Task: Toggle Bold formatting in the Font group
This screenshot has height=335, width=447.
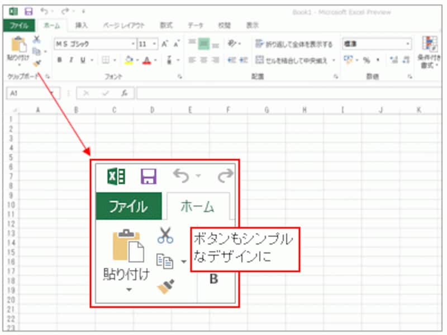Action: pyautogui.click(x=60, y=60)
